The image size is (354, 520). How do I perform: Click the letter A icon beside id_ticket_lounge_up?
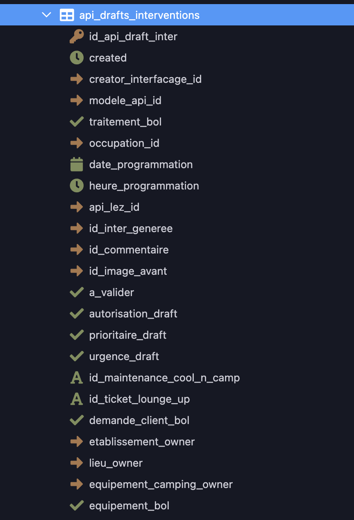coord(77,399)
